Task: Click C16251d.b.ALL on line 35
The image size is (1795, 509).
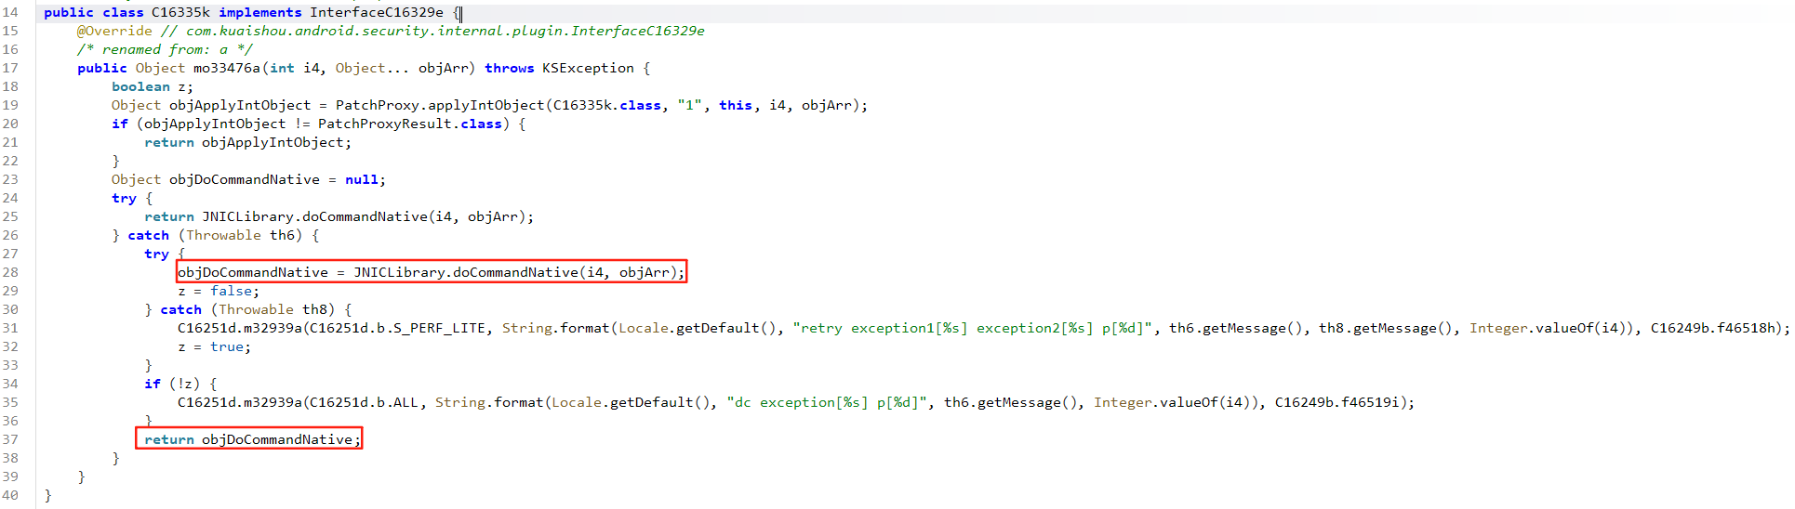Action: [x=364, y=402]
